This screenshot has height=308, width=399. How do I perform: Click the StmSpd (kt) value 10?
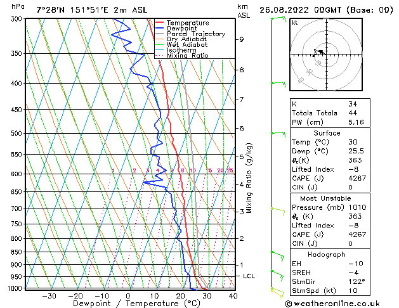(x=353, y=290)
